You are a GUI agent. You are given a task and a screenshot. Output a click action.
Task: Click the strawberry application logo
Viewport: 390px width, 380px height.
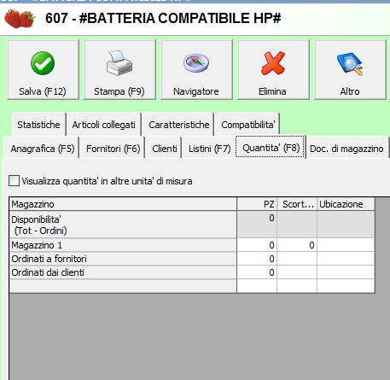point(20,19)
